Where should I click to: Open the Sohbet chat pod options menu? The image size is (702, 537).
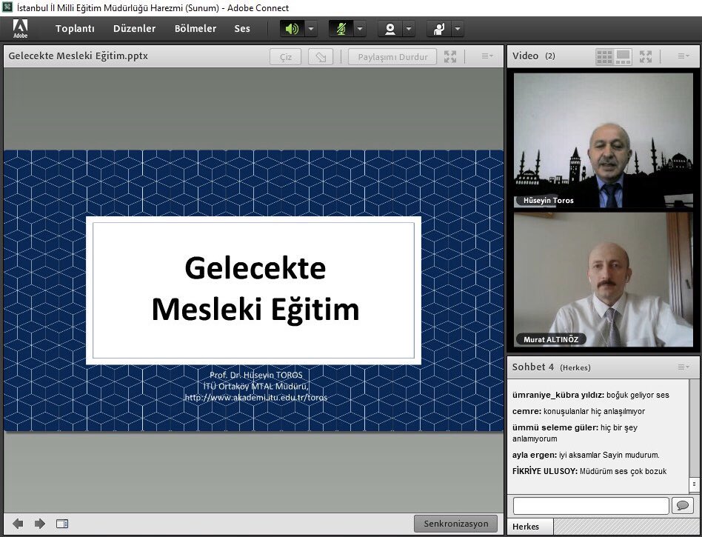pyautogui.click(x=683, y=367)
